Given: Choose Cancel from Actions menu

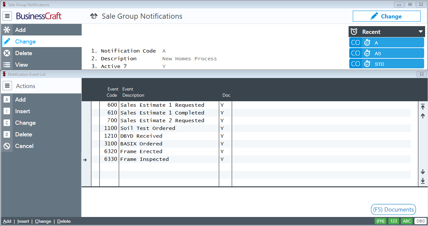Looking at the screenshot, I should point(41,146).
